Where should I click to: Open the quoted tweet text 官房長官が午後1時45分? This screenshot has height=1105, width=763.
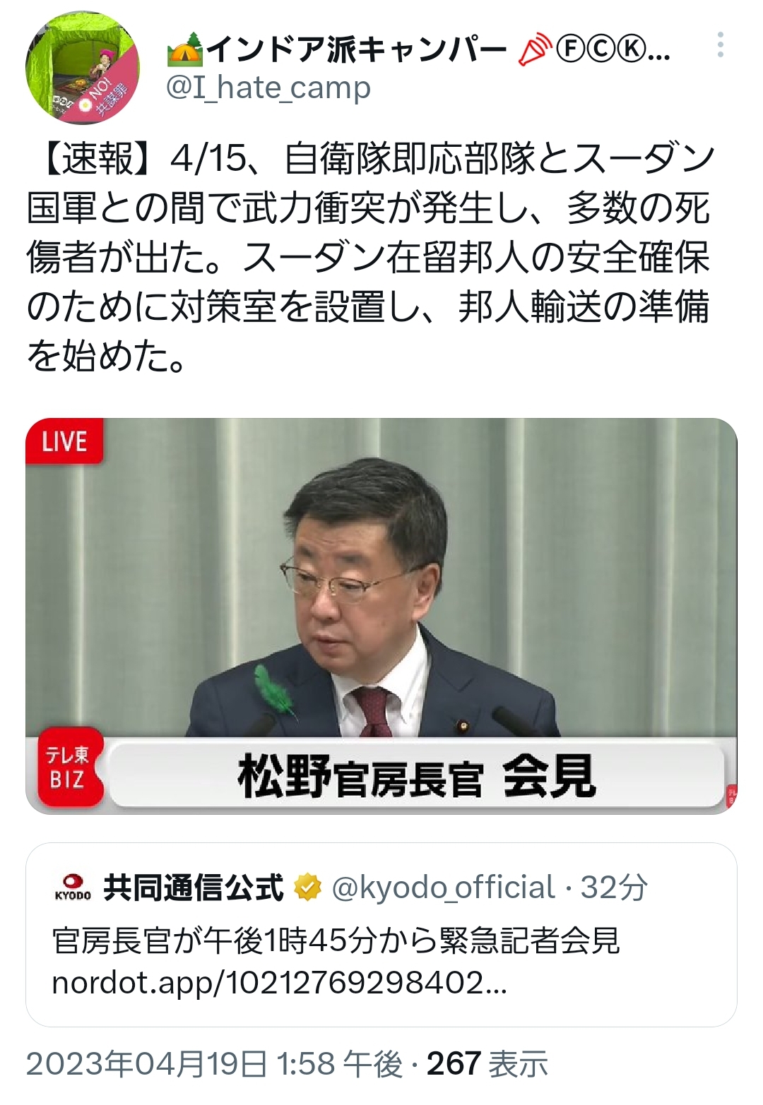coord(336,940)
